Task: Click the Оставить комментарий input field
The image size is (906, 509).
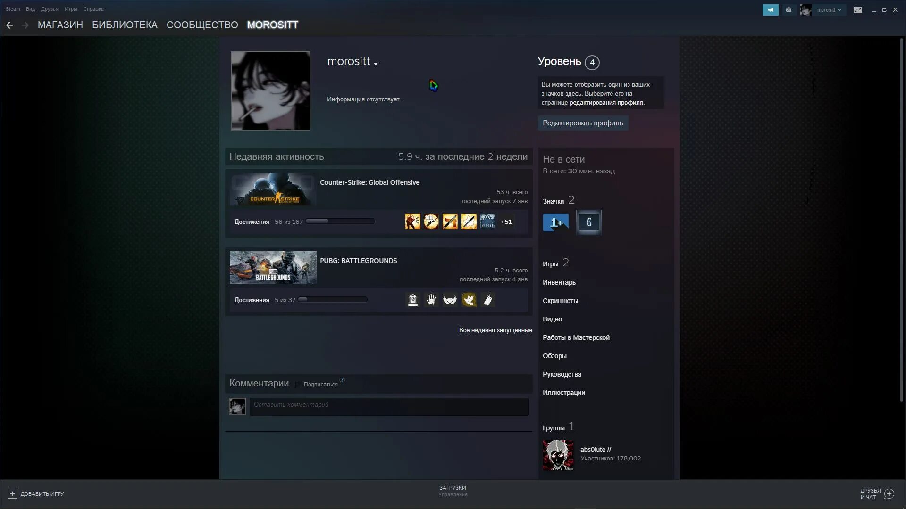Action: pos(389,406)
